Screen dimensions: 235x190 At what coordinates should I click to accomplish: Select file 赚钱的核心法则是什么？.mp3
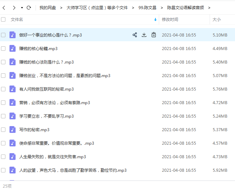click(46, 62)
